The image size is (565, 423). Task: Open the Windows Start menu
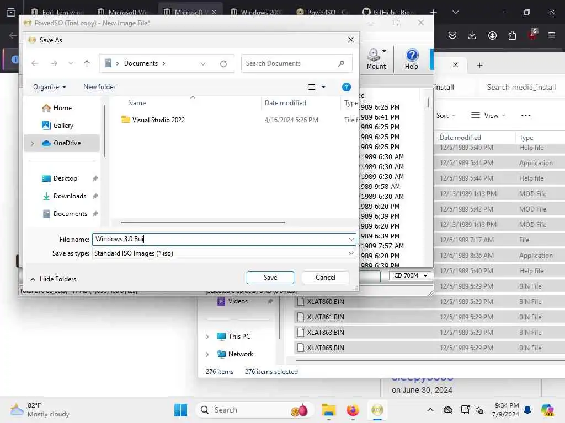(x=180, y=410)
